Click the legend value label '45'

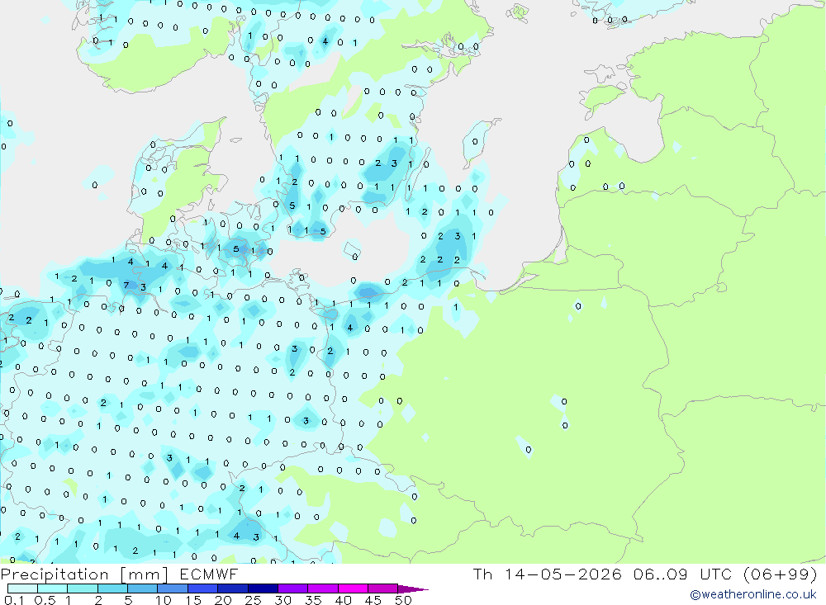pyautogui.click(x=373, y=600)
